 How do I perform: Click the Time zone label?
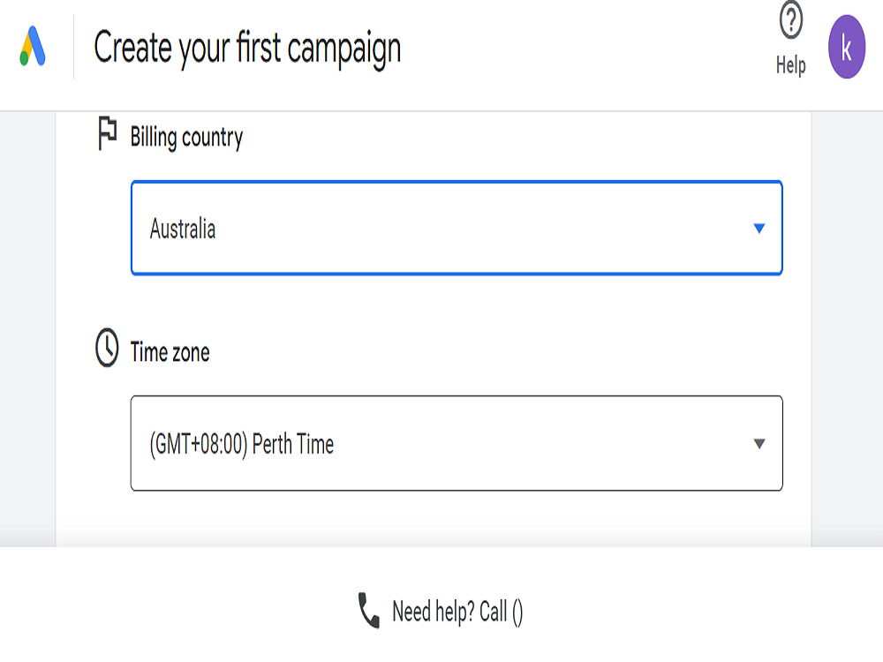170,352
